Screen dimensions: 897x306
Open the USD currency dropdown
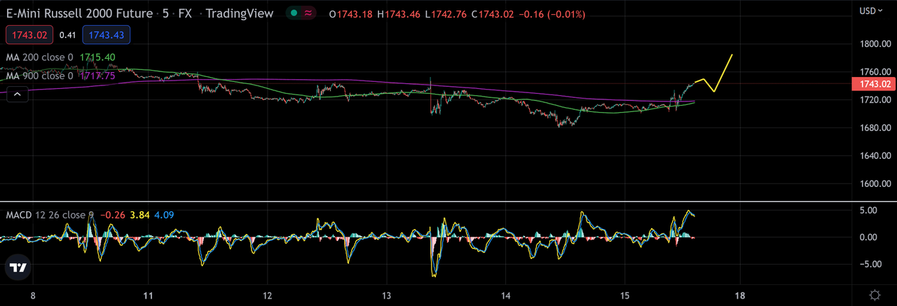tap(871, 11)
